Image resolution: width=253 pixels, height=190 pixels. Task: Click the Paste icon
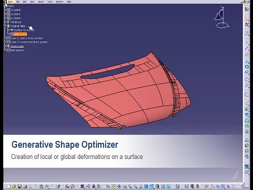pyautogui.click(x=41, y=186)
